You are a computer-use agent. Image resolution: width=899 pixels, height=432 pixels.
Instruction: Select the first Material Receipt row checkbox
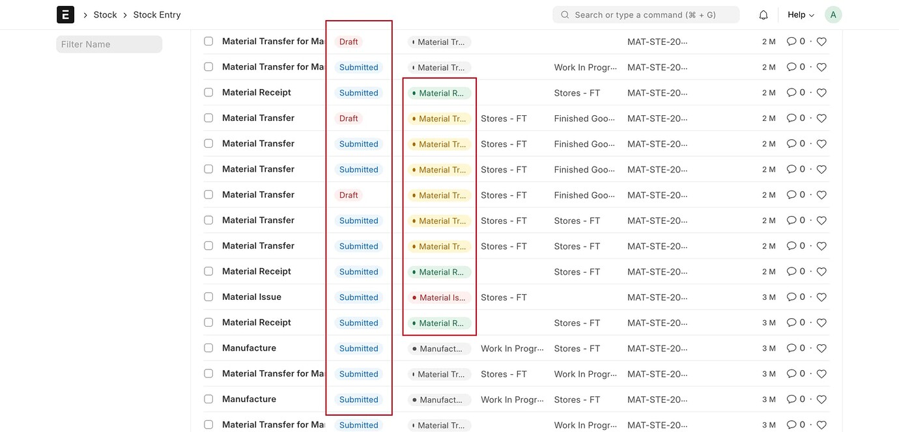pos(208,91)
